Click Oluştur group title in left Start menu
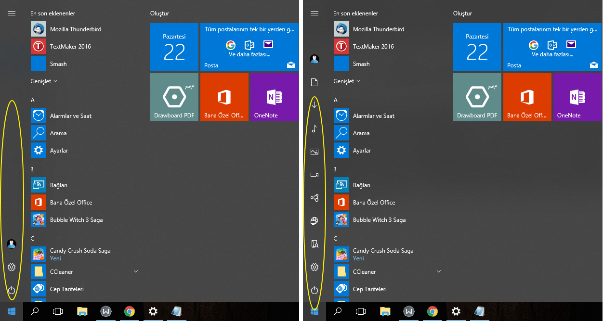Screen dimensions: 603x321 [159, 13]
